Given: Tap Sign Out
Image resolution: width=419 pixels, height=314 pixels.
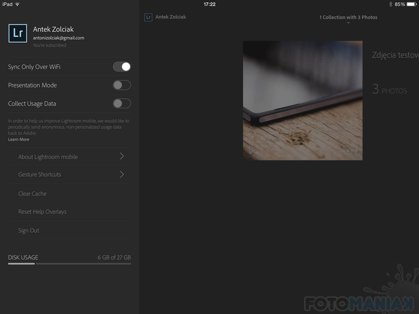Looking at the screenshot, I should click(69, 230).
